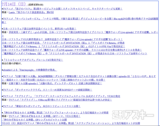Open 発表された日本一ソフトウェア20周年イベント link
The height and width of the screenshot is (126, 160).
click(x=74, y=53)
